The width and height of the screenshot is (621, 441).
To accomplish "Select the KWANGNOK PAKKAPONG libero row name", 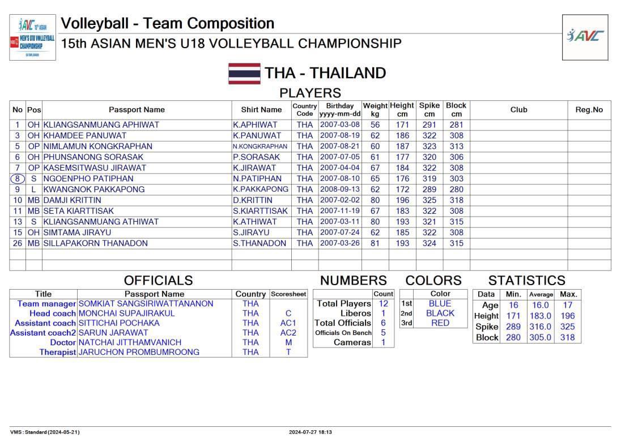I will coord(94,189).
